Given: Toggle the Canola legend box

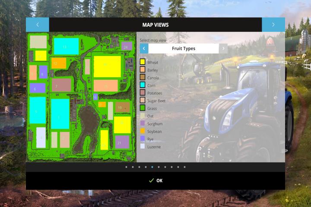Looking at the screenshot, I should [143, 78].
